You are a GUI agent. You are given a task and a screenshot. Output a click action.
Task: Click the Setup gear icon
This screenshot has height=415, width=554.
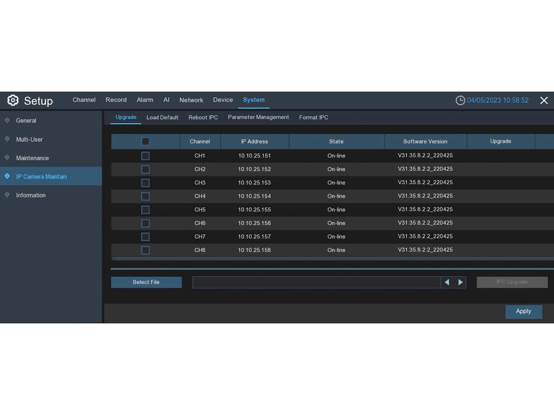click(13, 100)
